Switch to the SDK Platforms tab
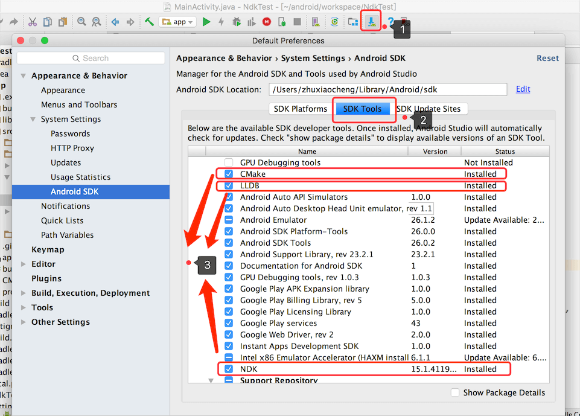580x416 pixels. 301,109
